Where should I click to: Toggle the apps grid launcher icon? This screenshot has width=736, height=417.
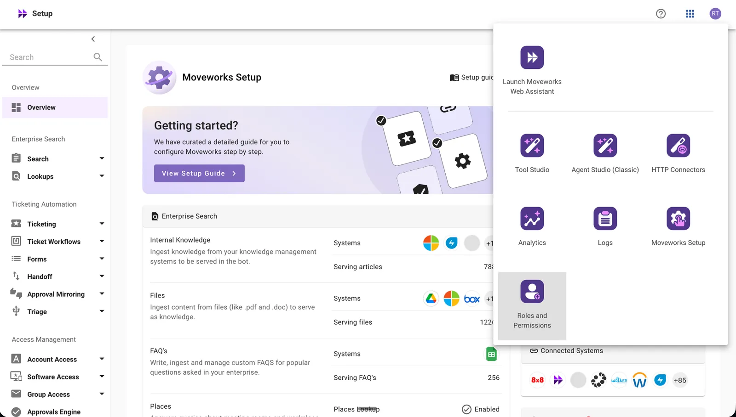coord(690,14)
